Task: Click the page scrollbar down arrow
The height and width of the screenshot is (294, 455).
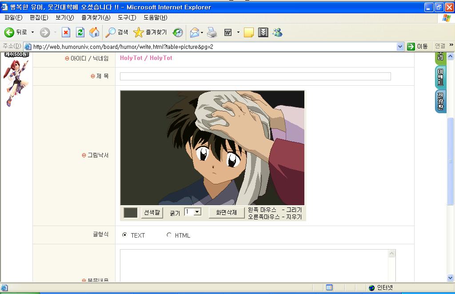Action: (x=451, y=278)
